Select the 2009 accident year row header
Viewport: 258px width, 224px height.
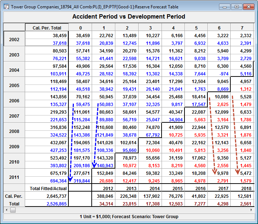click(x=14, y=146)
